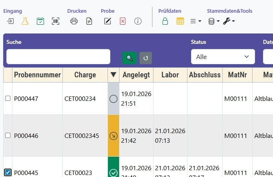Open the Status dropdown showing Alle
The image size is (273, 177).
[x=223, y=57]
